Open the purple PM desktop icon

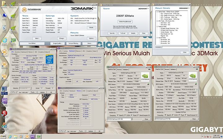coord(4,101)
